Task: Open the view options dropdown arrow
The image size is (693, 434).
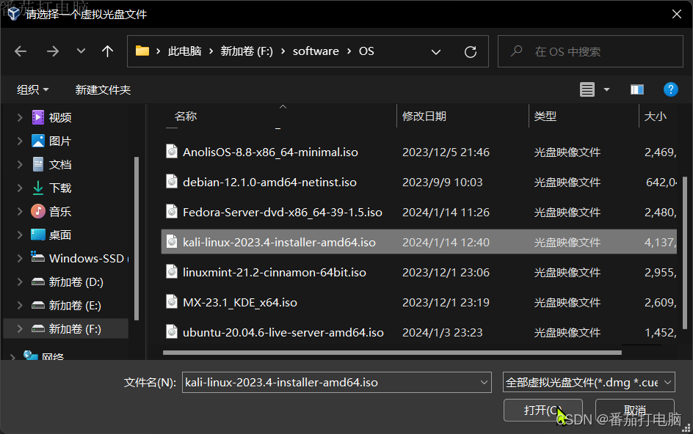Action: [x=607, y=89]
